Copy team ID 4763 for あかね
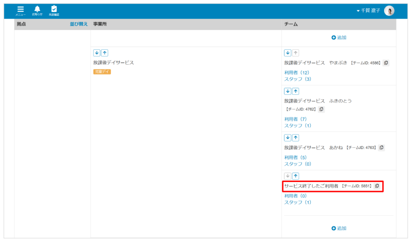Screen dimensions: 413x242 point(381,148)
